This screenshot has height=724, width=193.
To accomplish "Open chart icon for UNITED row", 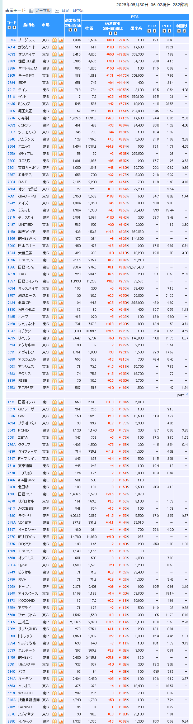I will point(61,225).
